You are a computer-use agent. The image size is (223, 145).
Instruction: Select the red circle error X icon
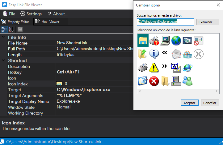pos(154,81)
